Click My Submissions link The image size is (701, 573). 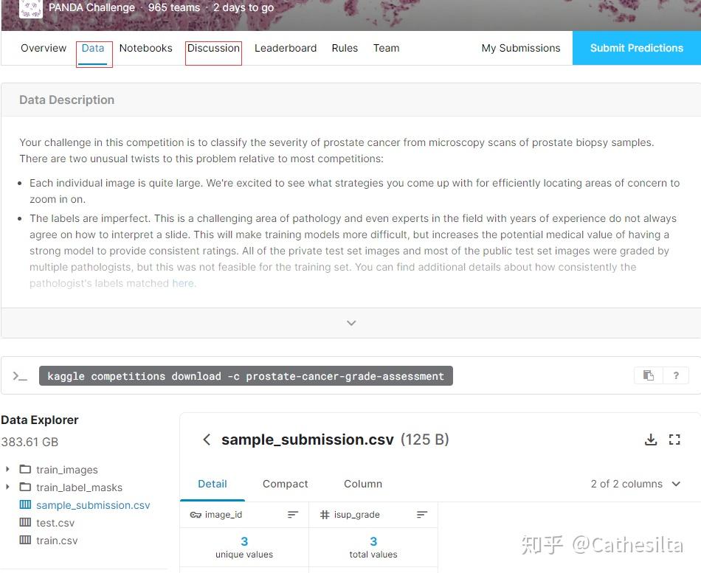click(x=521, y=48)
